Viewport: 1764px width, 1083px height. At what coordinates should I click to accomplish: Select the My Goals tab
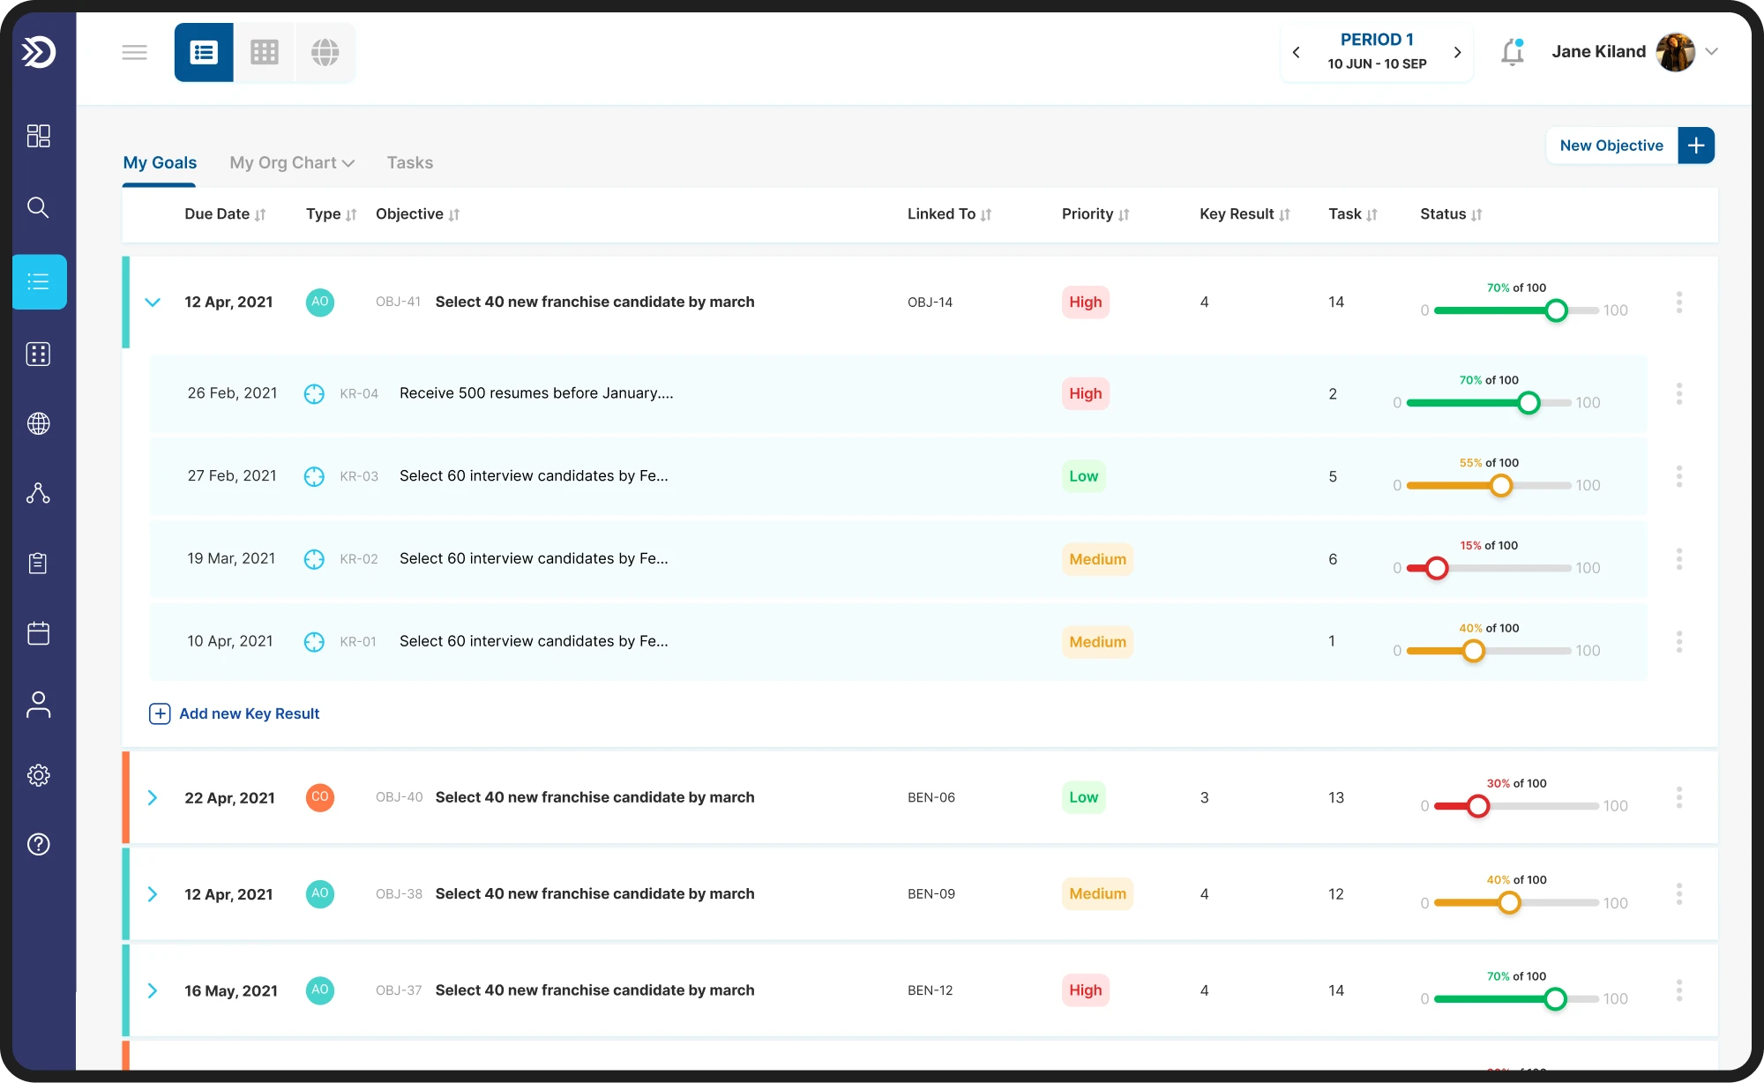point(160,163)
